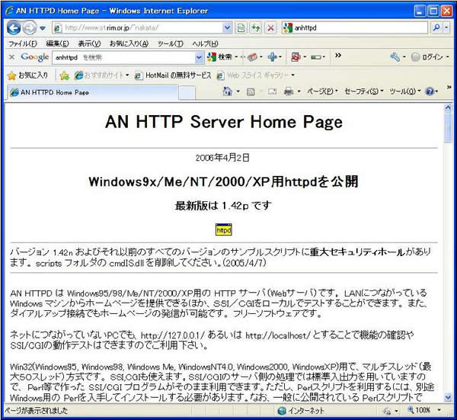Stop loading with the red X icon
The width and height of the screenshot is (457, 420).
pyautogui.click(x=270, y=28)
